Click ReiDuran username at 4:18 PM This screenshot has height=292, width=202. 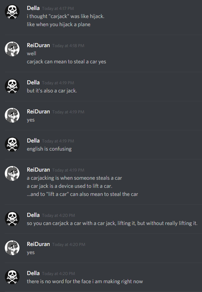[x=38, y=45]
